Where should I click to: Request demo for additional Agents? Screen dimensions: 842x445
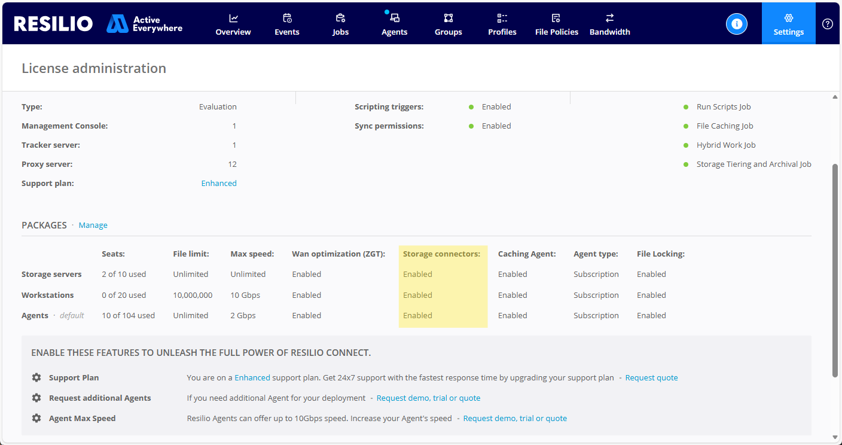428,398
